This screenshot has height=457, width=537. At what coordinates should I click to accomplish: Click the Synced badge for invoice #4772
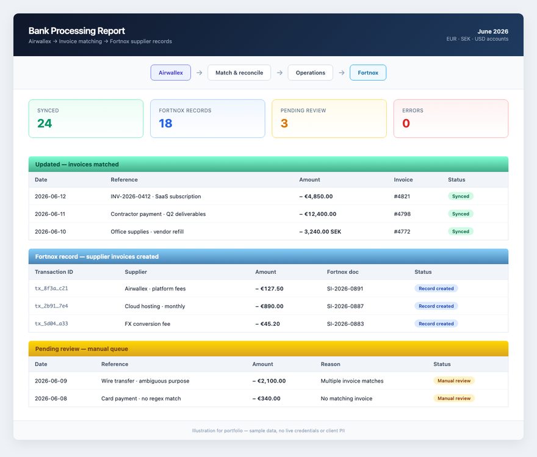click(x=461, y=231)
